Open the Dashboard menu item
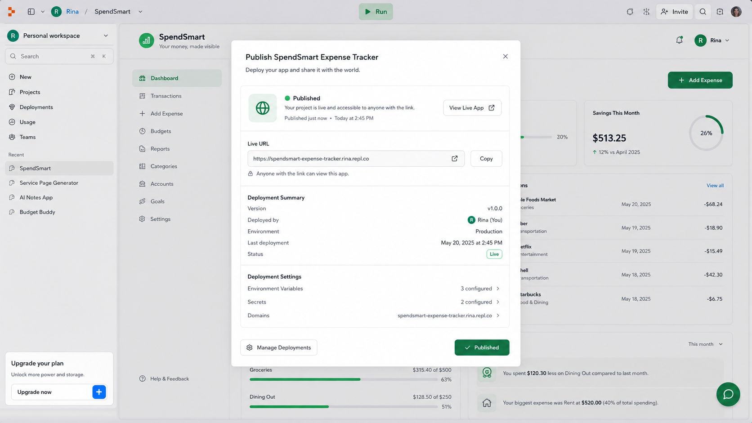Image resolution: width=752 pixels, height=423 pixels. pos(177,78)
